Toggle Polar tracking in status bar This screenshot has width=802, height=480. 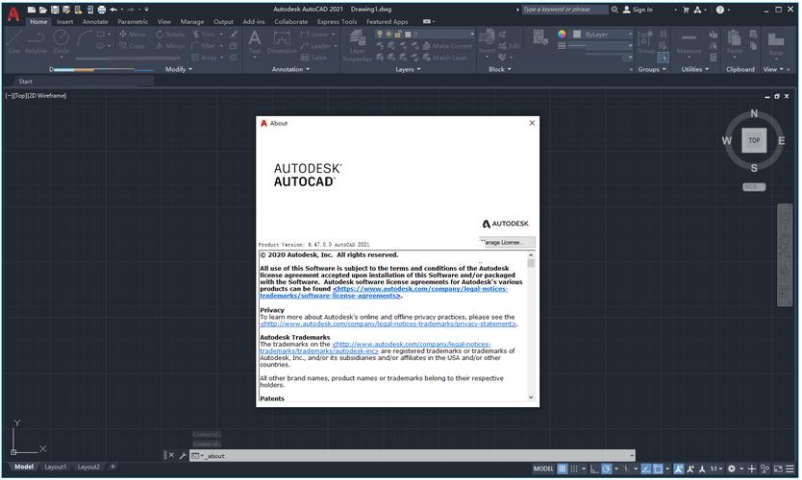click(x=606, y=468)
